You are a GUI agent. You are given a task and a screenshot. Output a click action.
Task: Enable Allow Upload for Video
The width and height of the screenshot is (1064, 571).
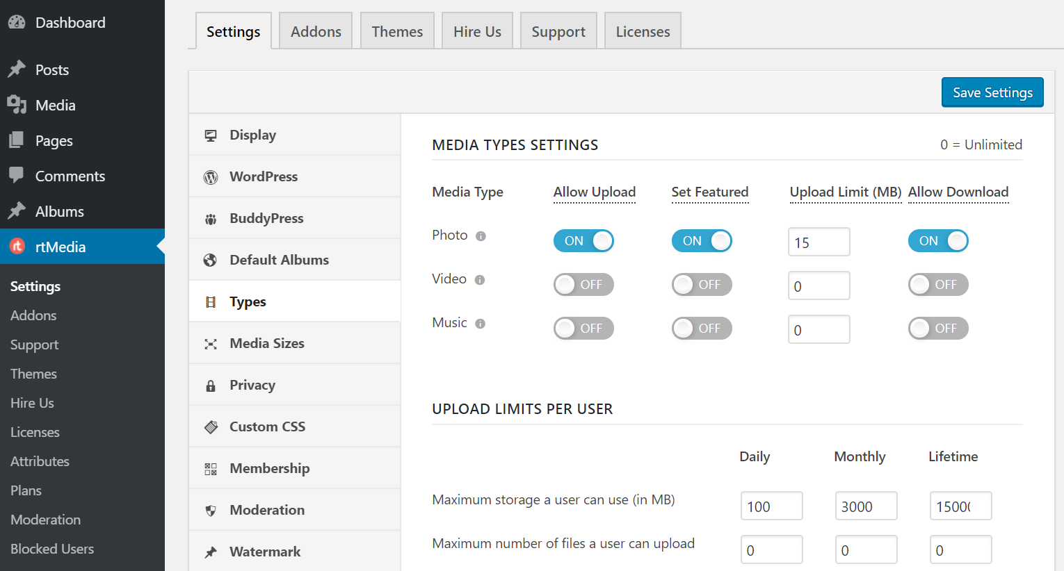583,284
